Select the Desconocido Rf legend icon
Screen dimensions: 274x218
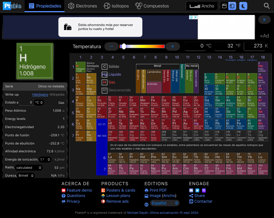(104, 90)
